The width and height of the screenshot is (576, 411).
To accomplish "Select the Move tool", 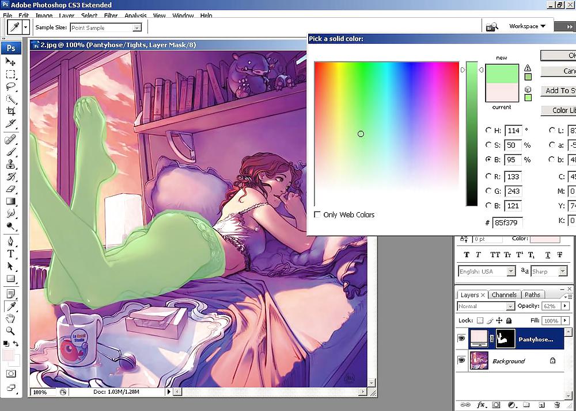I will (x=10, y=62).
